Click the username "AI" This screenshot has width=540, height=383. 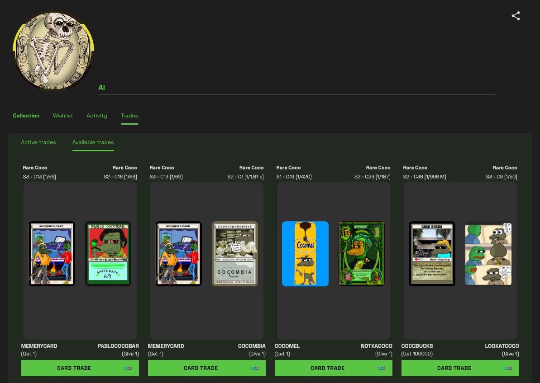tap(101, 88)
